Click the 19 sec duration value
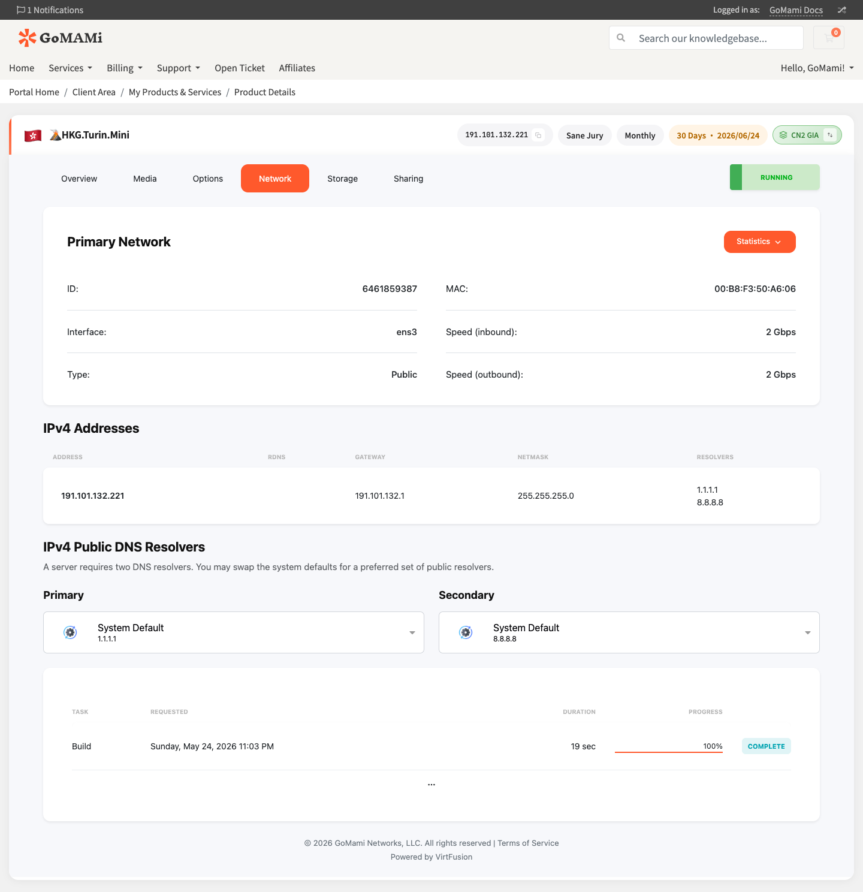Screen dimensions: 863x892 pos(583,746)
